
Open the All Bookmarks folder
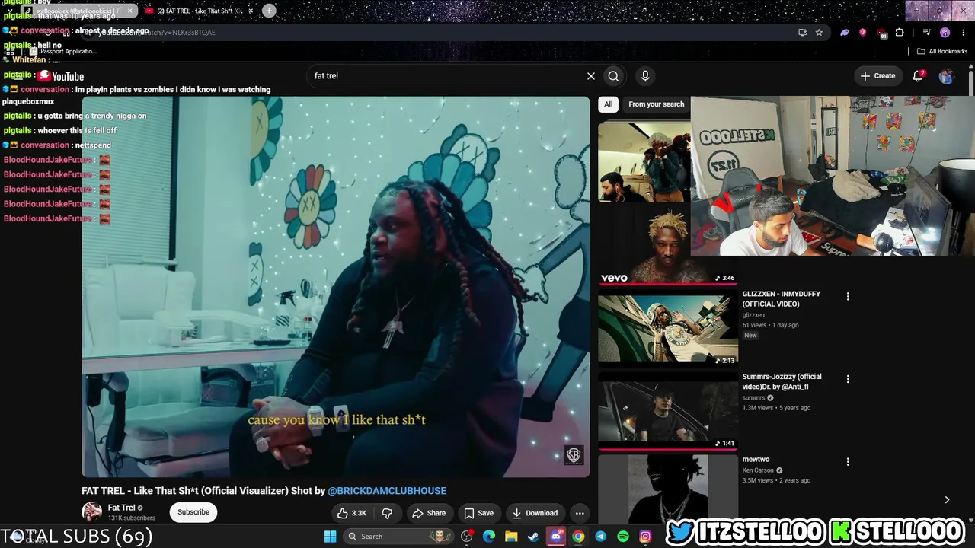942,52
